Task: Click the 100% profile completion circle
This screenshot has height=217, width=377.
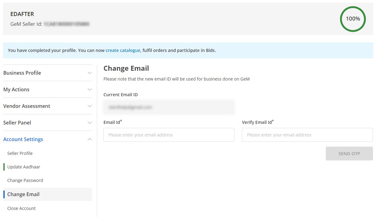Action: tap(353, 19)
